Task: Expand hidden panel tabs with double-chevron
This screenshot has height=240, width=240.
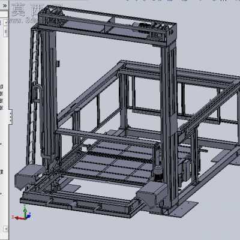Action: 5,5
